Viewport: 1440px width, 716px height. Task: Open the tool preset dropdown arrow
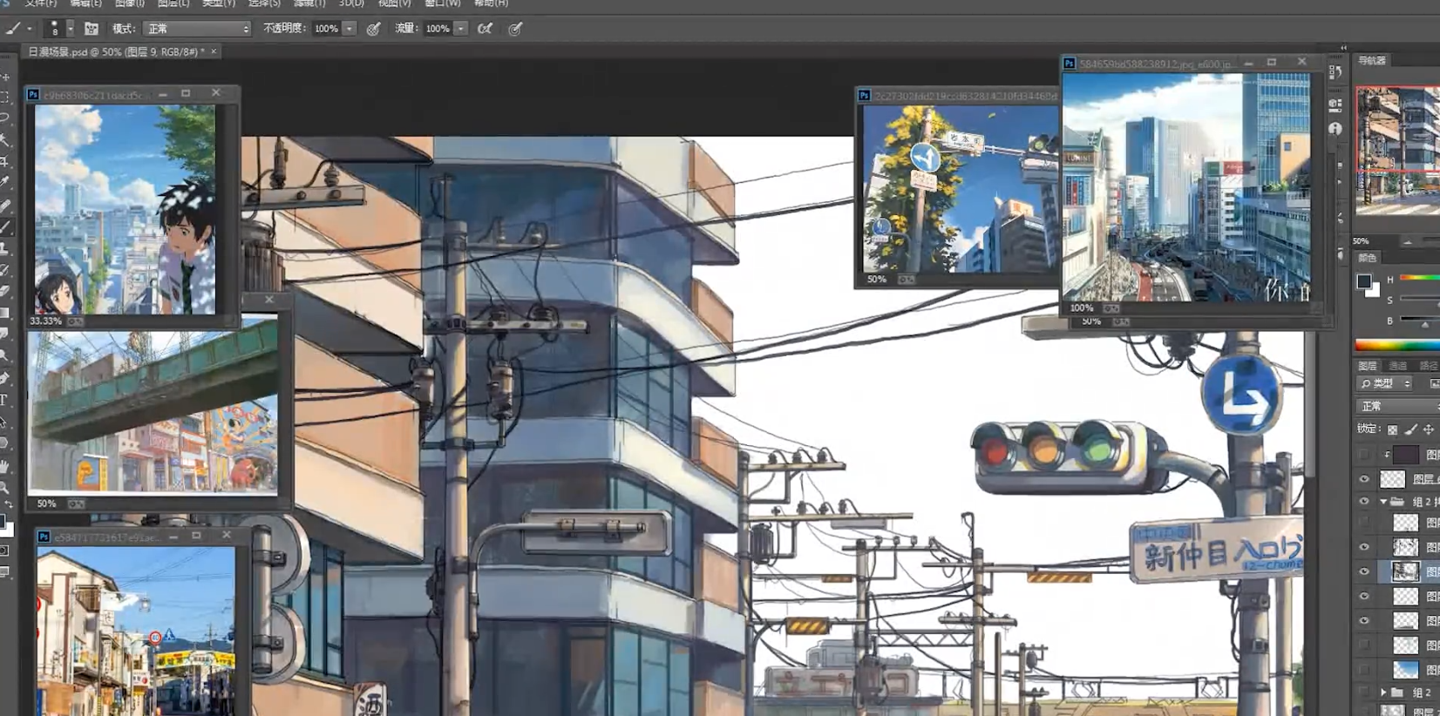click(x=30, y=29)
